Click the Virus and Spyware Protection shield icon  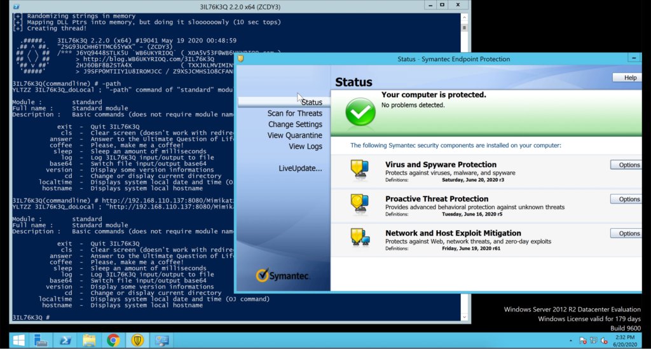pyautogui.click(x=360, y=170)
